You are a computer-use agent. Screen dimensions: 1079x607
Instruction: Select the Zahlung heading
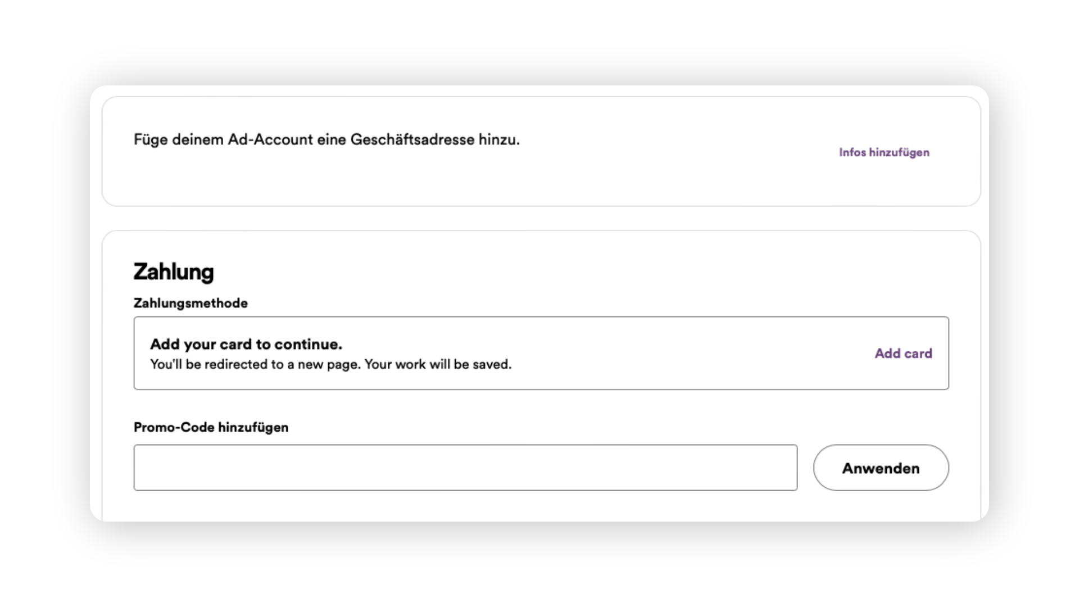[174, 271]
